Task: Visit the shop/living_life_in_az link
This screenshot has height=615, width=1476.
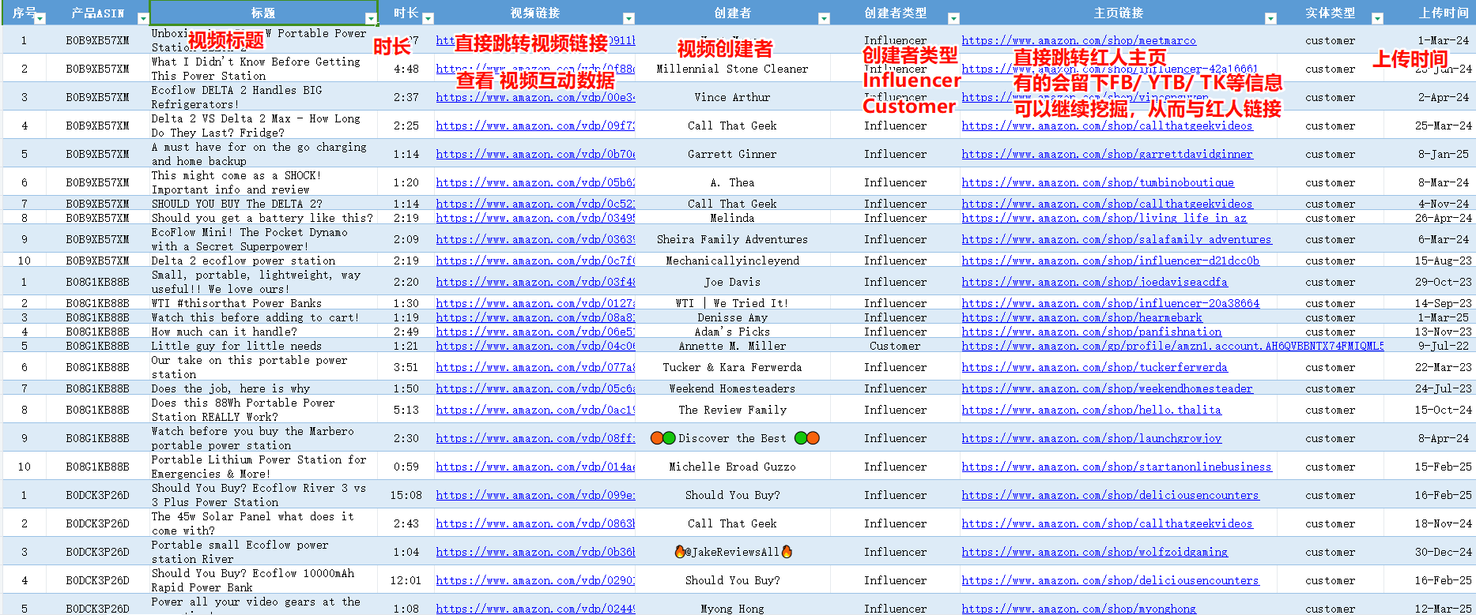Action: pos(1104,218)
